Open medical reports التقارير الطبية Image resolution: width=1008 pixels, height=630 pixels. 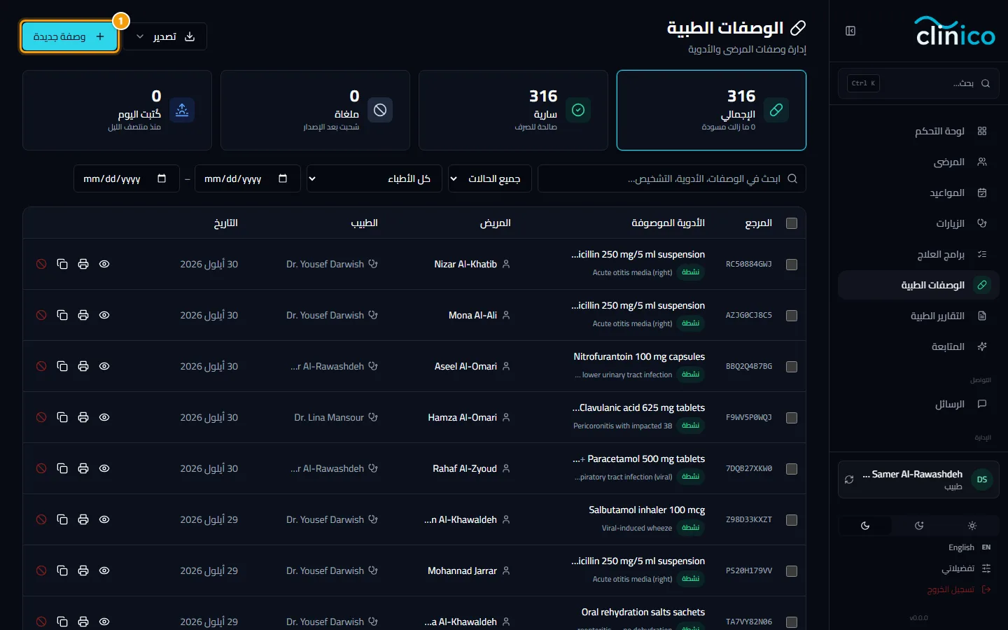918,316
